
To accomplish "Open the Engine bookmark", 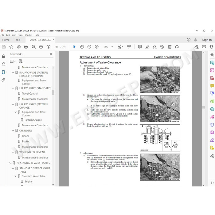I will pos(29,182).
